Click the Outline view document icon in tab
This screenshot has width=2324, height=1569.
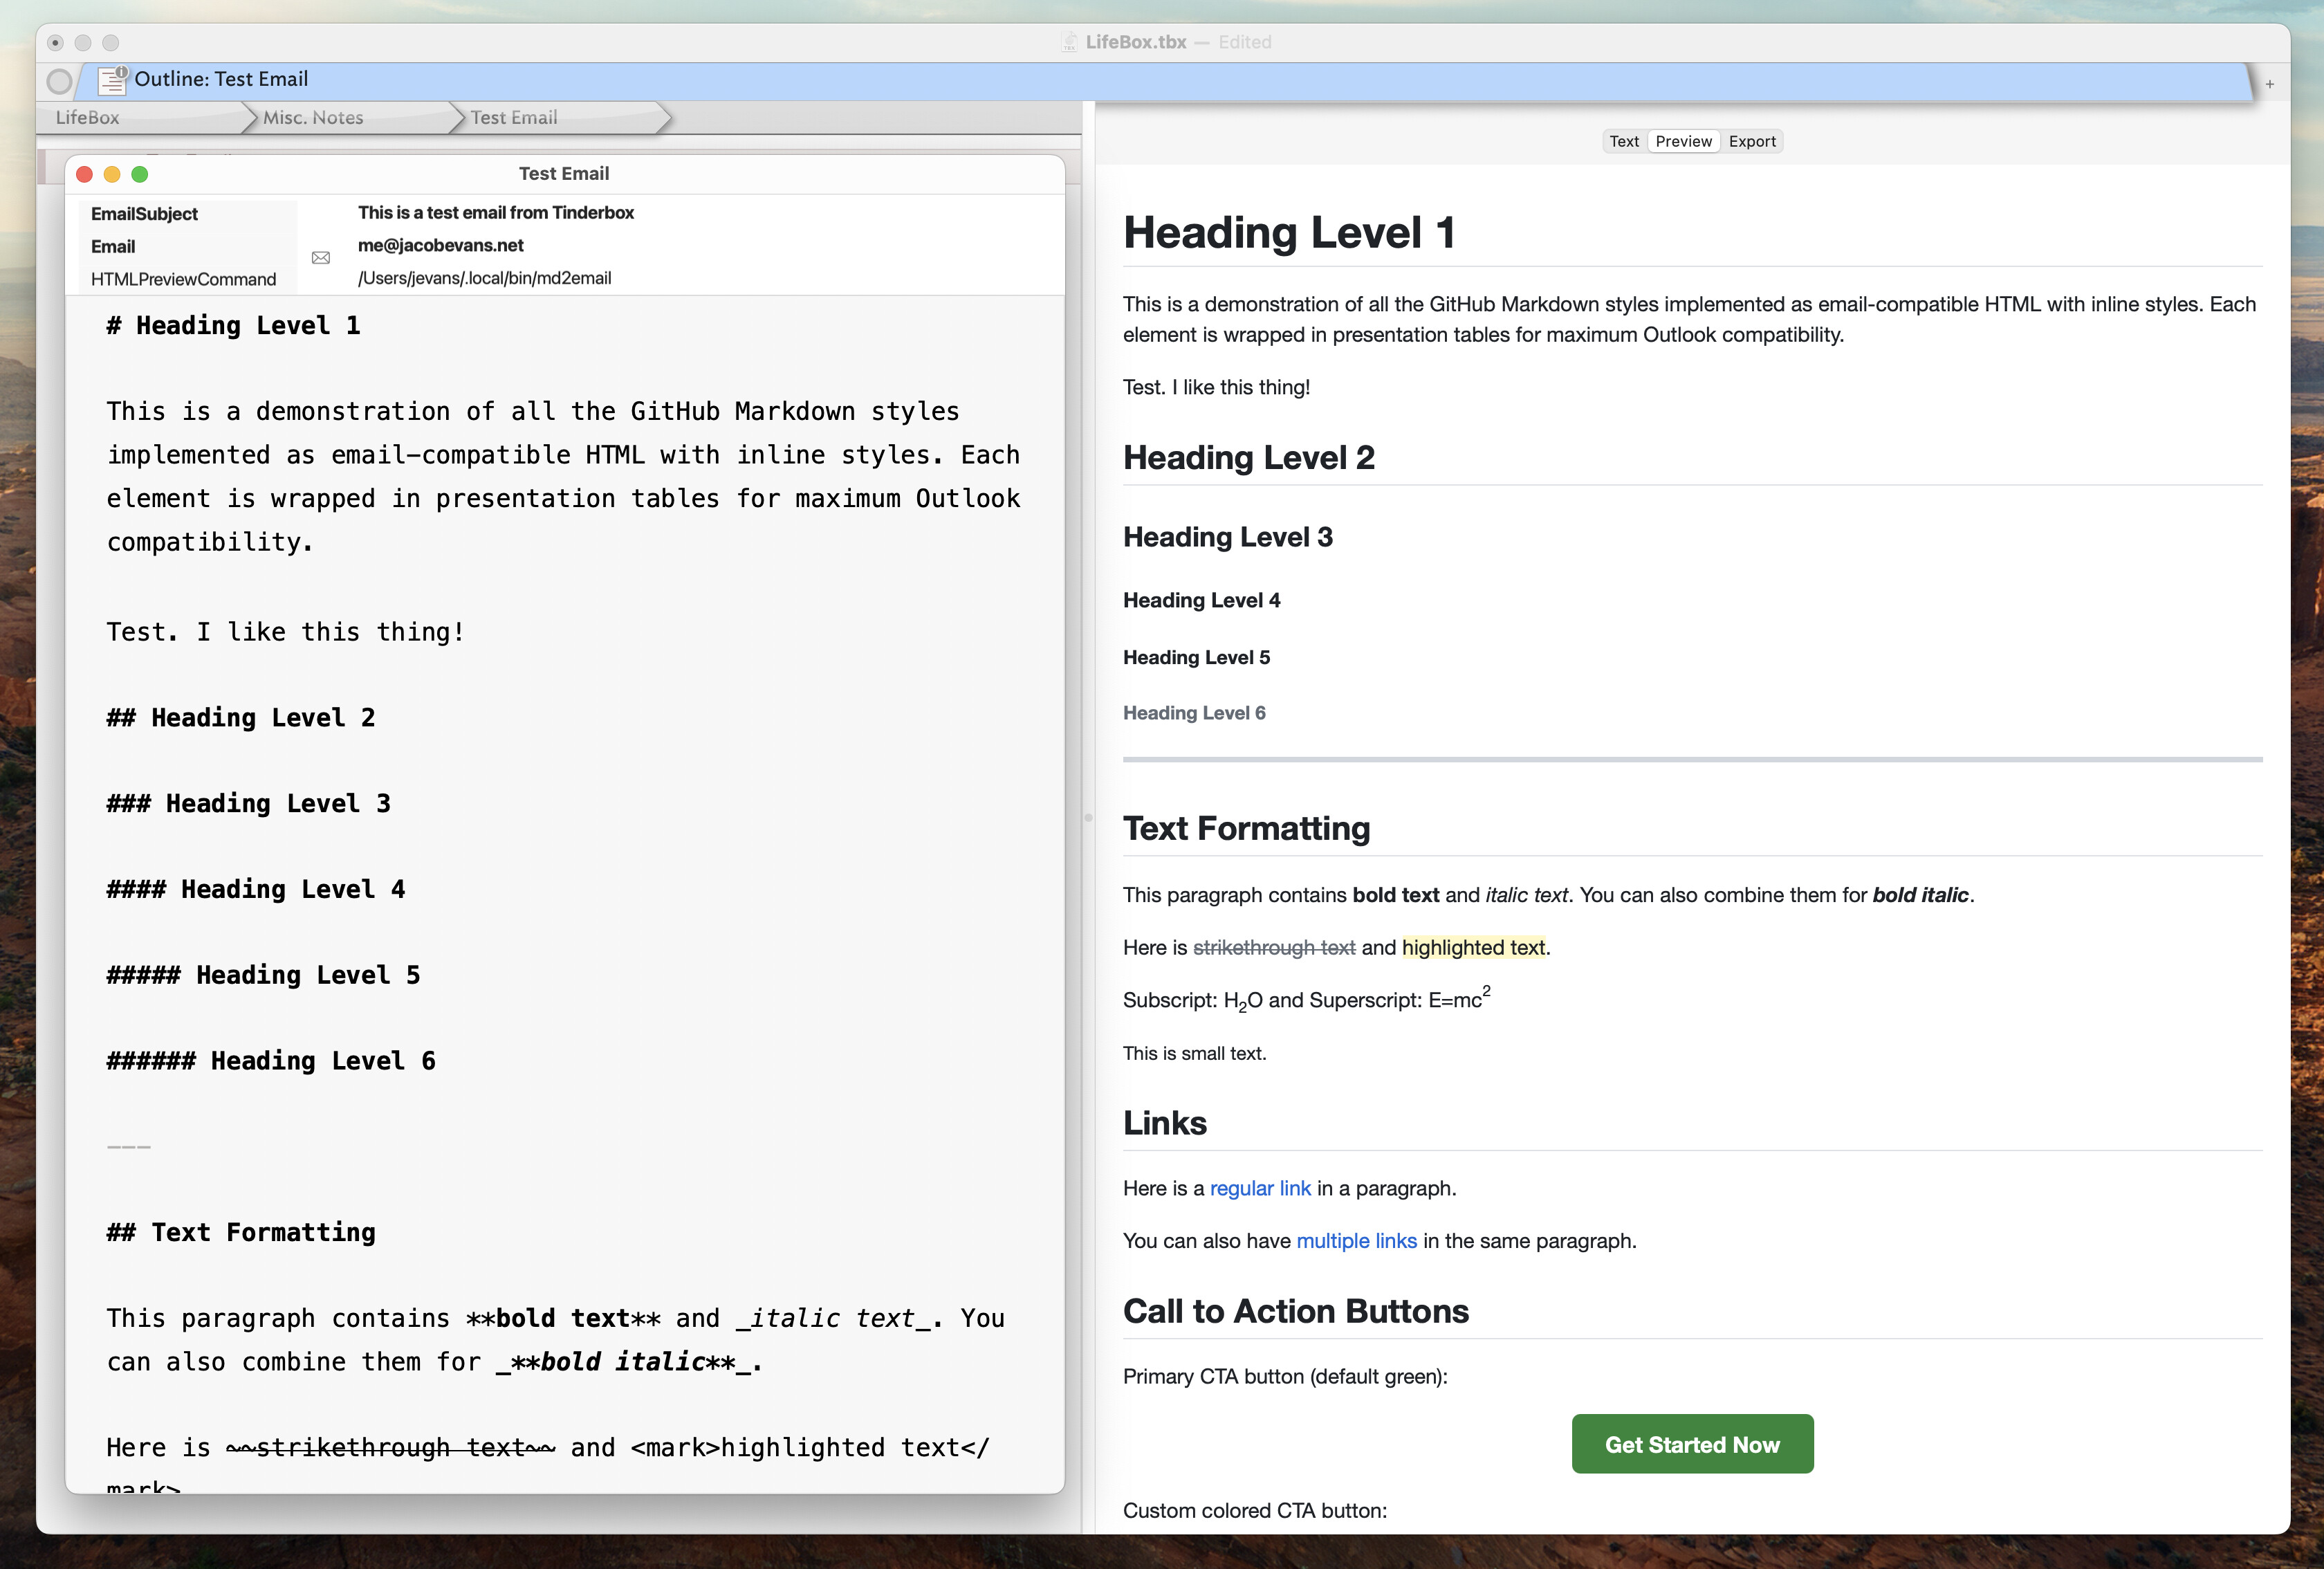pyautogui.click(x=112, y=79)
